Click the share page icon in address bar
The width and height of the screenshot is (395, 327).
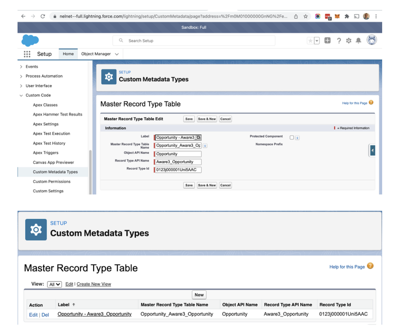click(296, 16)
